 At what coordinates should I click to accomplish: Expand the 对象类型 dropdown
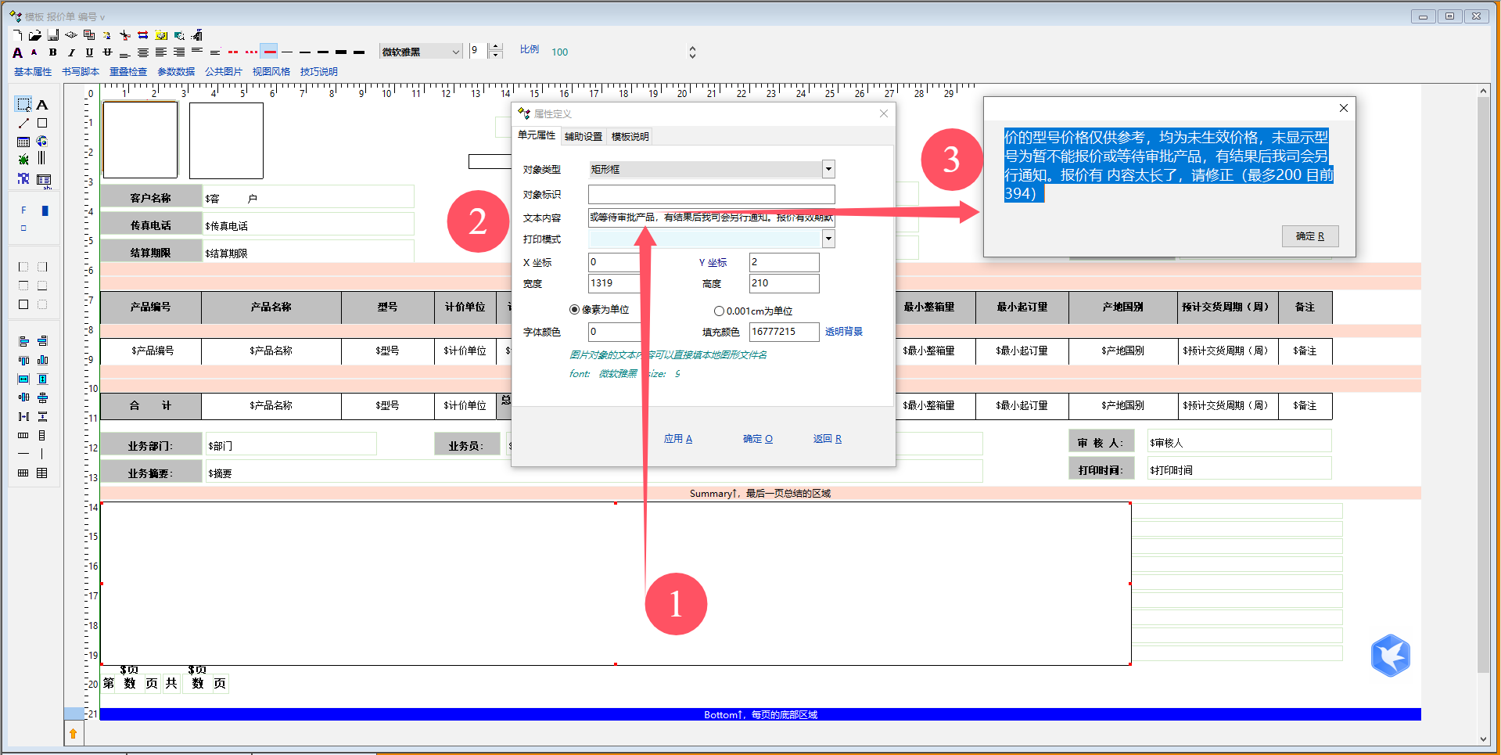tap(828, 169)
